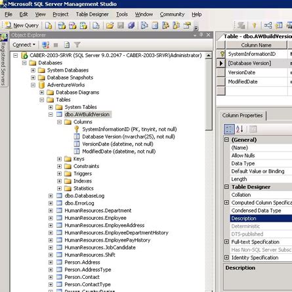This screenshot has width=292, height=292.
Task: Open an Analysis Services DMX Query
Action: coord(73,26)
